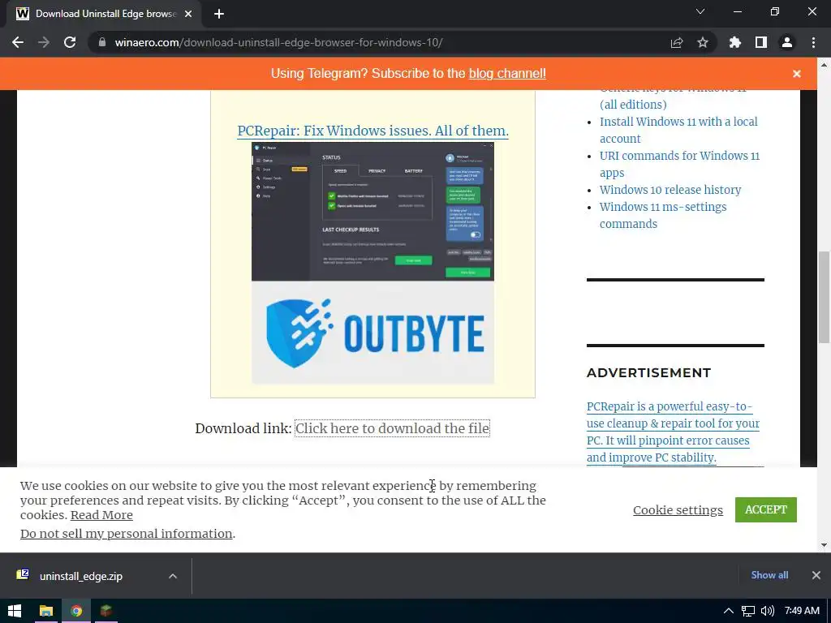Click the forward navigation arrow
This screenshot has width=831, height=623.
point(44,42)
